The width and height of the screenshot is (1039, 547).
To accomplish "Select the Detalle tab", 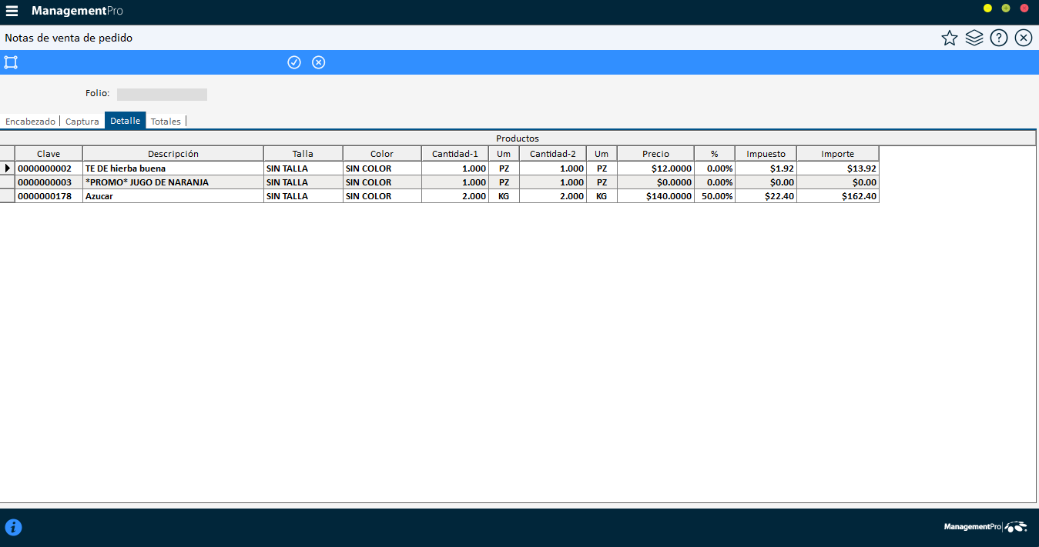I will click(x=125, y=122).
